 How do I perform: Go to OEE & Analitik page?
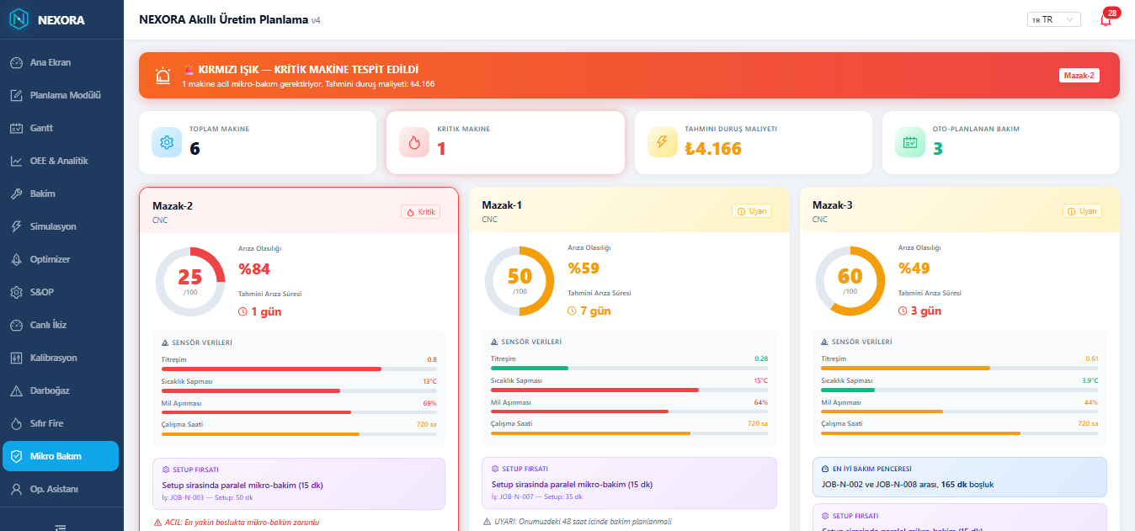click(61, 161)
